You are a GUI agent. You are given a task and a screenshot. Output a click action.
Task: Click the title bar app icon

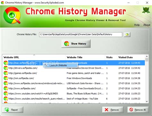point(2,3)
